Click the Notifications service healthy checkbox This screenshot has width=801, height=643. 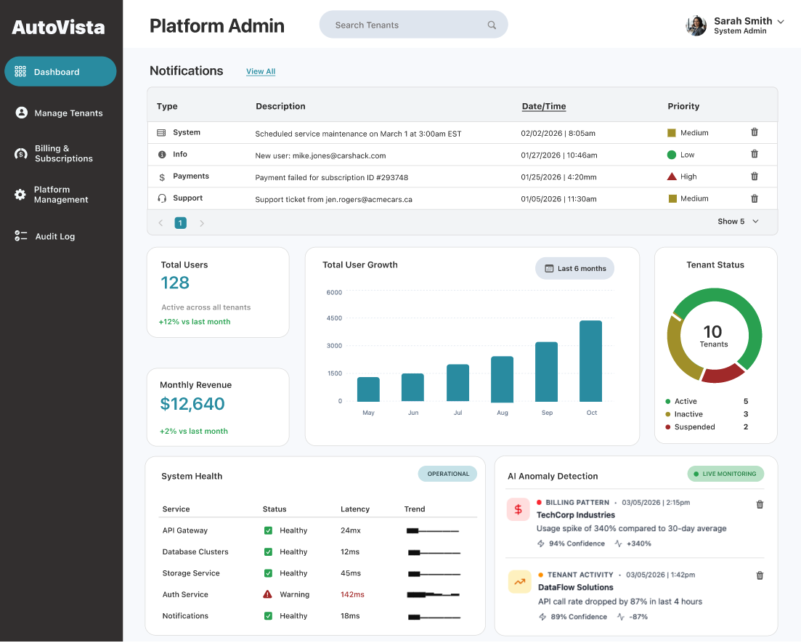point(268,616)
